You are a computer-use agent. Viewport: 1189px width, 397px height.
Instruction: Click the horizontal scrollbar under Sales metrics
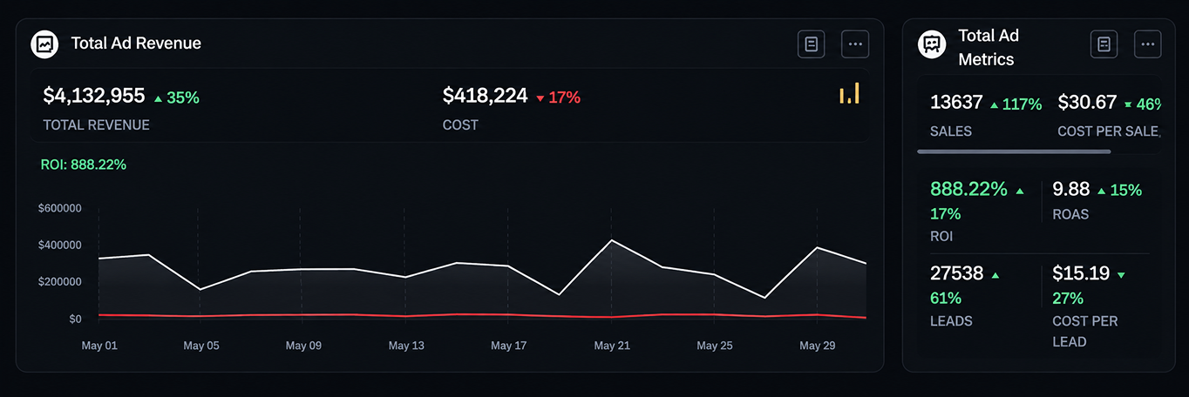coord(1014,151)
